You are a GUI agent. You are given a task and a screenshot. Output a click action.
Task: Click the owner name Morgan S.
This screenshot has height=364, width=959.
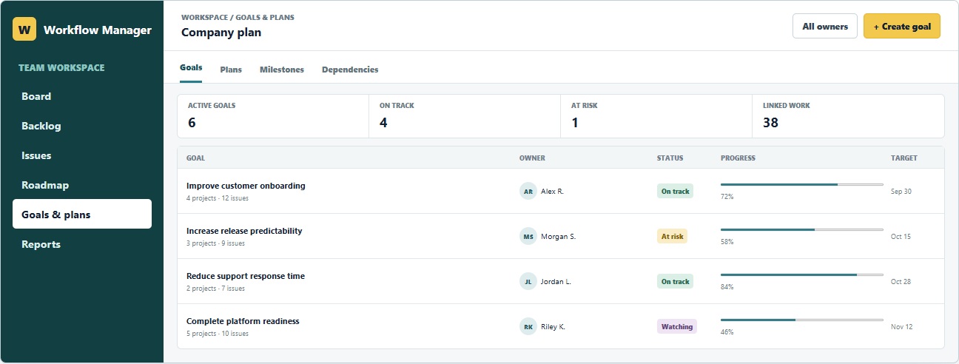point(558,236)
